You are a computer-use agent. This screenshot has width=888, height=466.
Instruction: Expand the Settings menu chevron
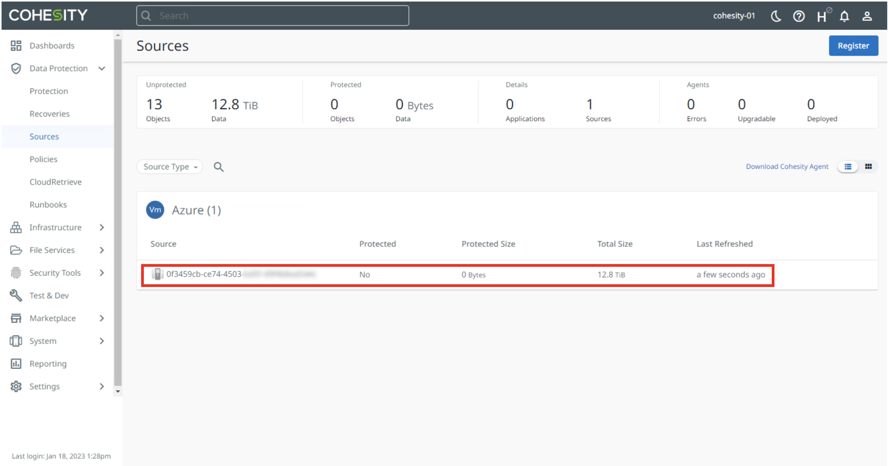click(x=102, y=386)
